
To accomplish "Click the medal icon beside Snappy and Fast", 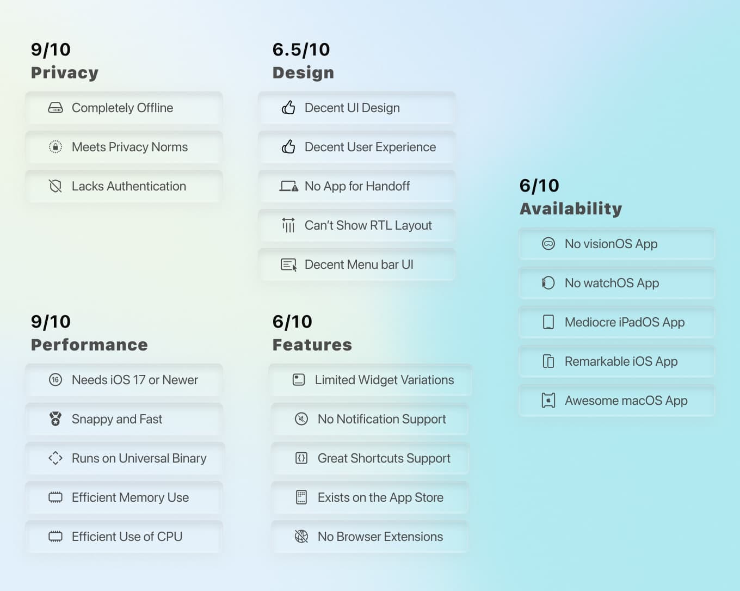I will 55,419.
